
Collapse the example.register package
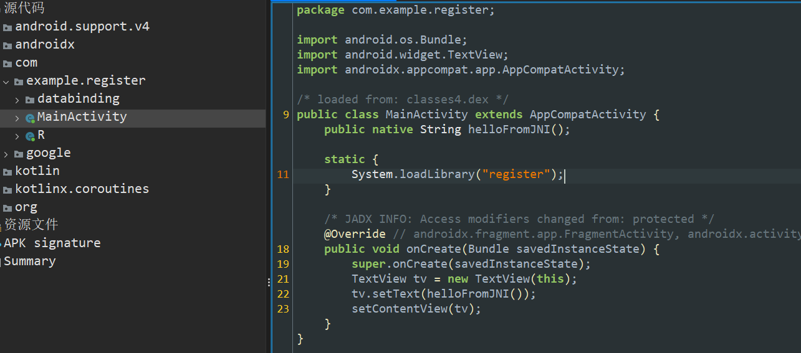[6, 82]
